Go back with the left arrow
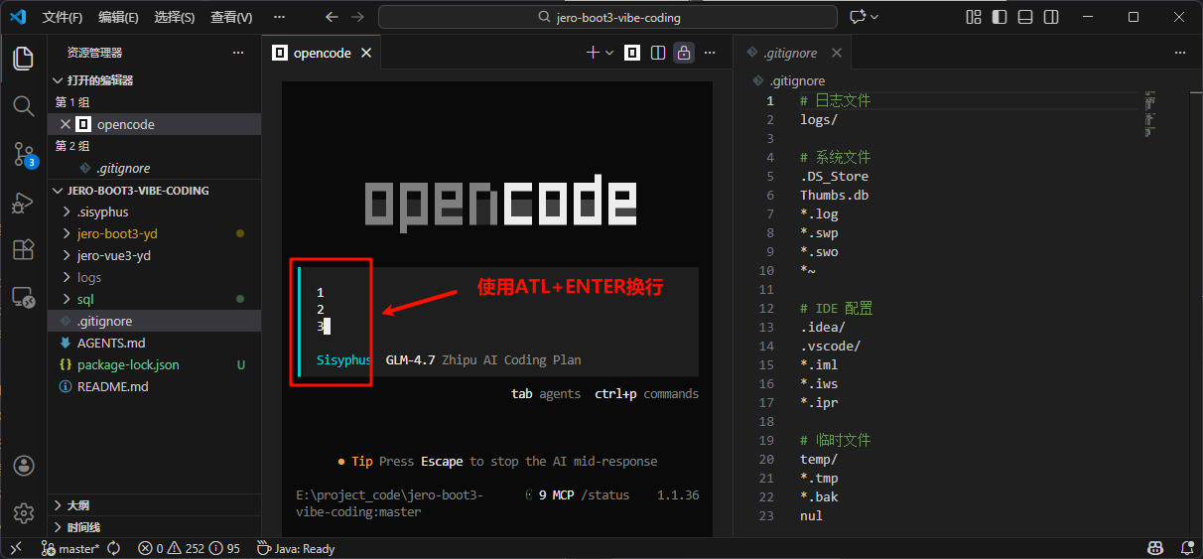 (332, 17)
